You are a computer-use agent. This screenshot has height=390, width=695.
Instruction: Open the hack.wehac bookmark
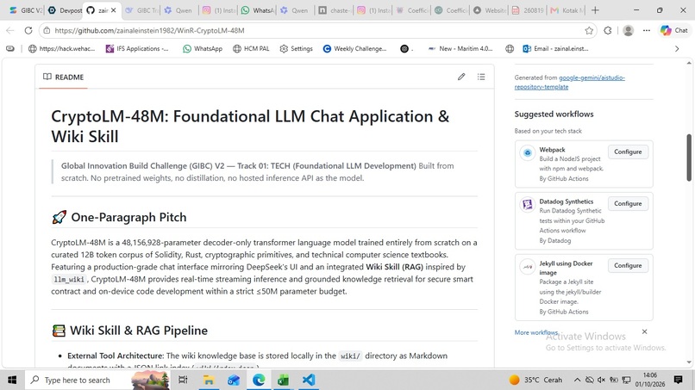click(x=61, y=49)
